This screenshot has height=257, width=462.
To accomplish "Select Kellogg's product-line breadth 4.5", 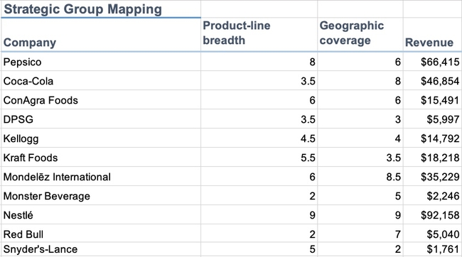I will point(259,138).
